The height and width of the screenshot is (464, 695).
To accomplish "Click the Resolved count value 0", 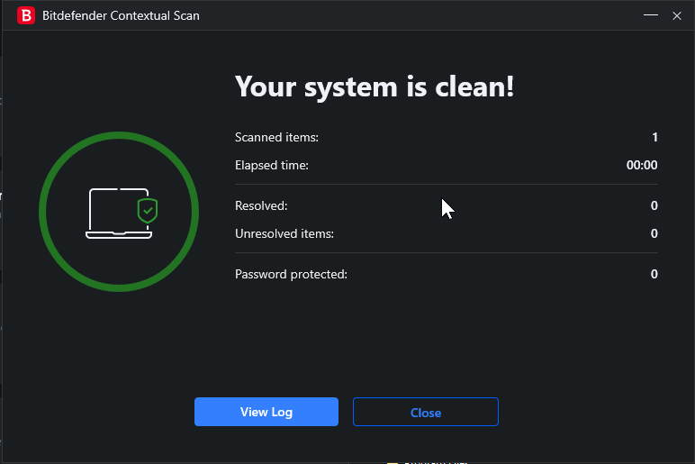I will click(x=654, y=205).
